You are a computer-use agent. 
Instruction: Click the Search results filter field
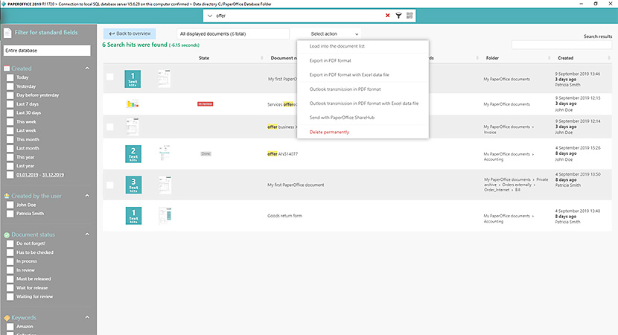pos(561,45)
